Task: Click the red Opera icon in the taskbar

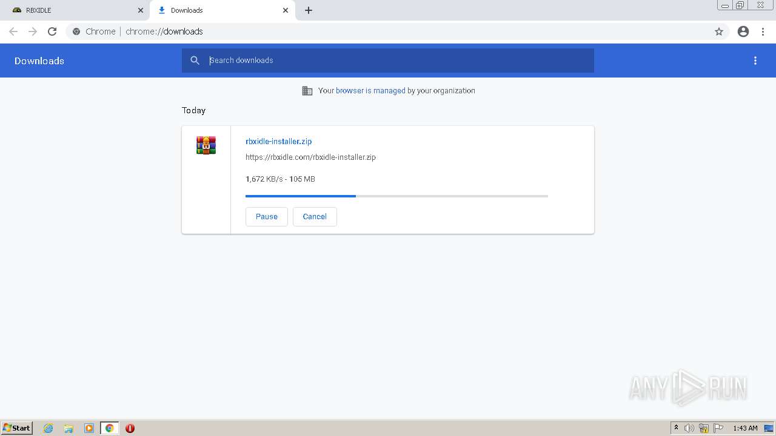Action: pyautogui.click(x=130, y=428)
